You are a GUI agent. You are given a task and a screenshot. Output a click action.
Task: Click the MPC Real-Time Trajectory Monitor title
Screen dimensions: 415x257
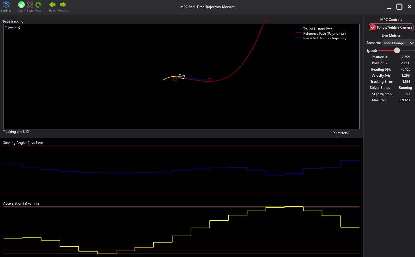207,7
